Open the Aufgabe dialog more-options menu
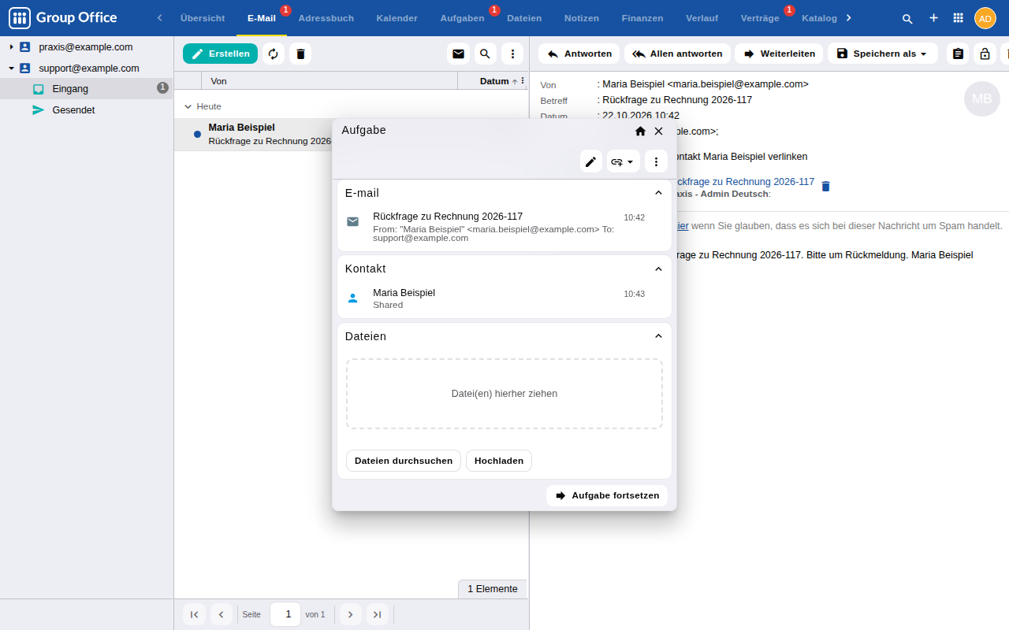 coord(656,161)
